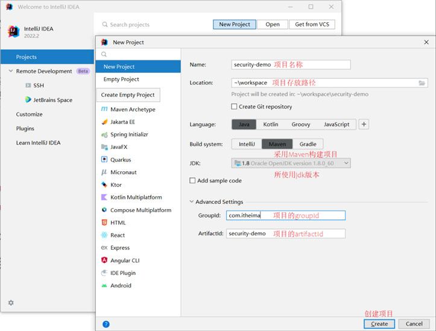This screenshot has width=436, height=331.
Task: Click the Create Empty Project tooltip button
Action: [128, 95]
